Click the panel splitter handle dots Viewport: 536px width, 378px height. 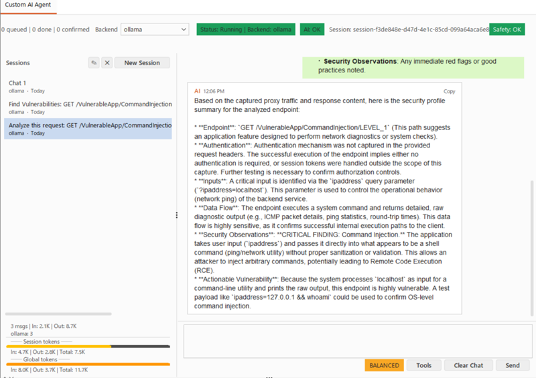pyautogui.click(x=176, y=215)
